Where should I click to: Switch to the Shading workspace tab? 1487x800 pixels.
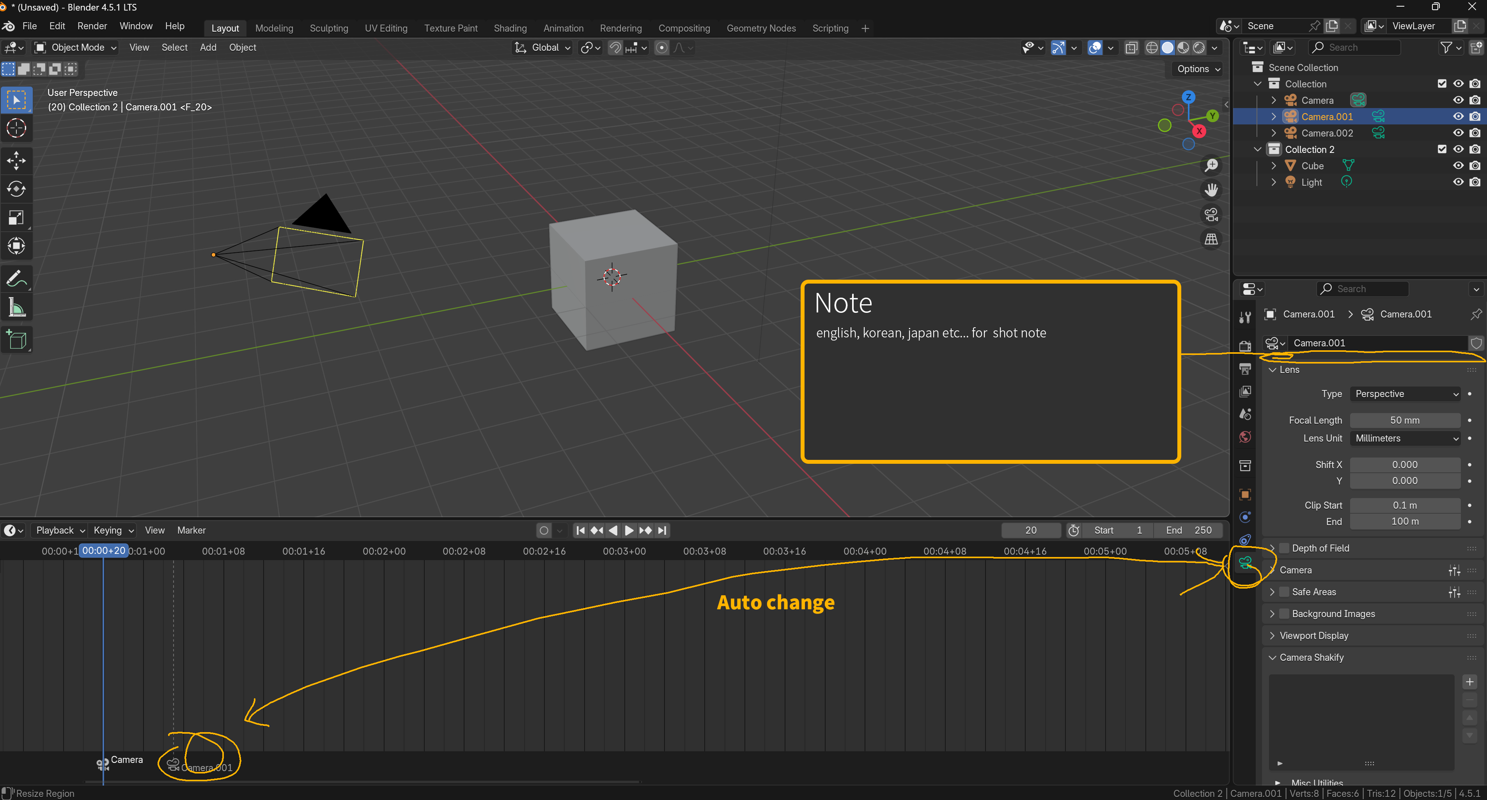(510, 28)
